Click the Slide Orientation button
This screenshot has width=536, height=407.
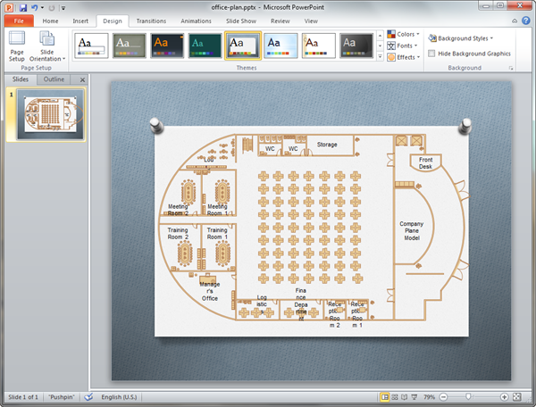pos(47,46)
